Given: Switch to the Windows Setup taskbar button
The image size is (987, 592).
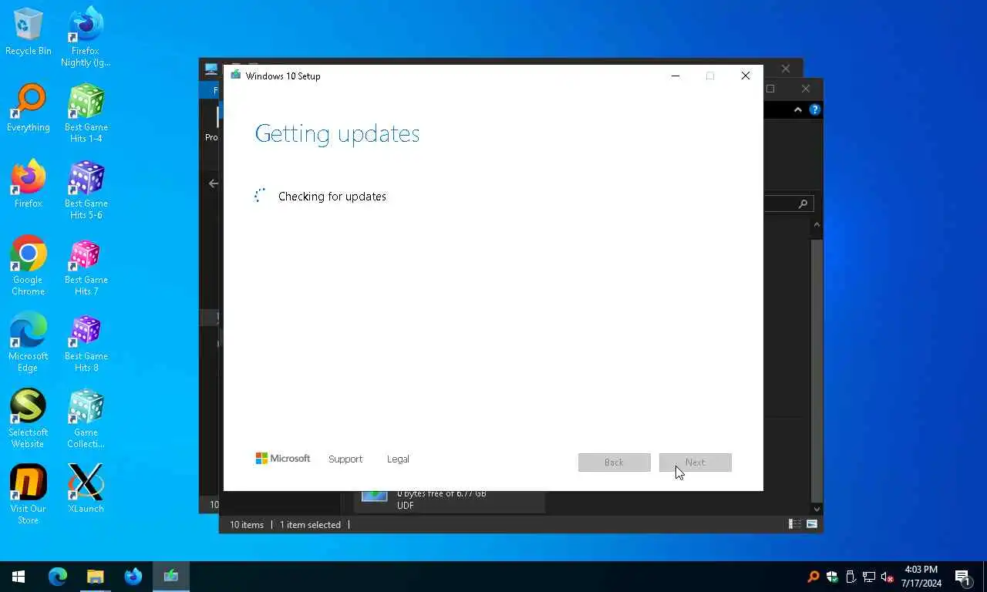Looking at the screenshot, I should tap(170, 577).
